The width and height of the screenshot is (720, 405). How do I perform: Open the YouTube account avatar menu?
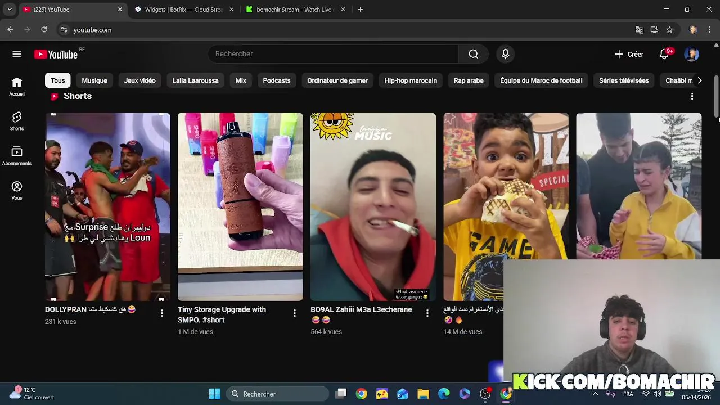[691, 54]
